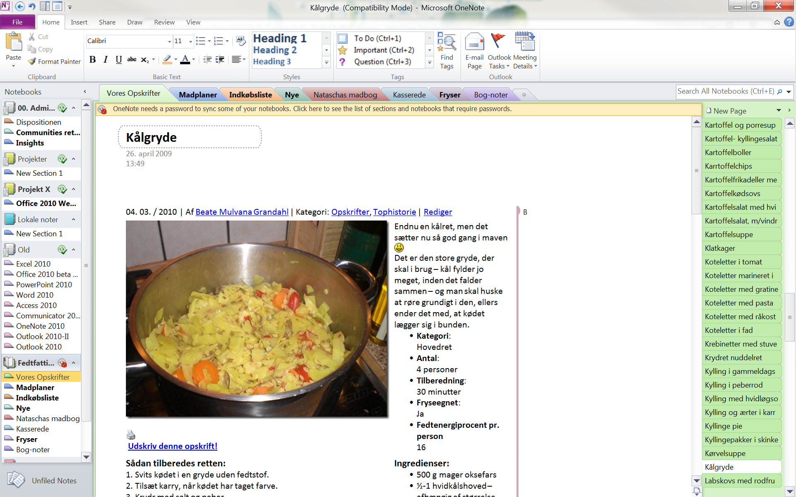Expand the New Page dropdown arrow

[x=779, y=111]
